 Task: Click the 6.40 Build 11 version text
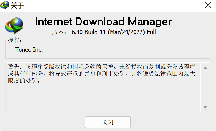tap(88, 32)
